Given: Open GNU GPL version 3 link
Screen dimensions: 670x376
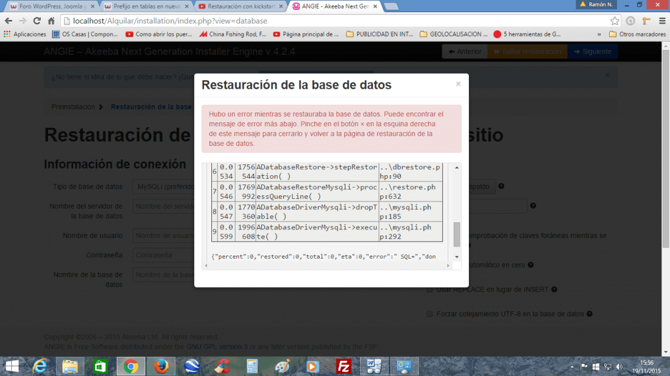Looking at the screenshot, I should [x=217, y=347].
